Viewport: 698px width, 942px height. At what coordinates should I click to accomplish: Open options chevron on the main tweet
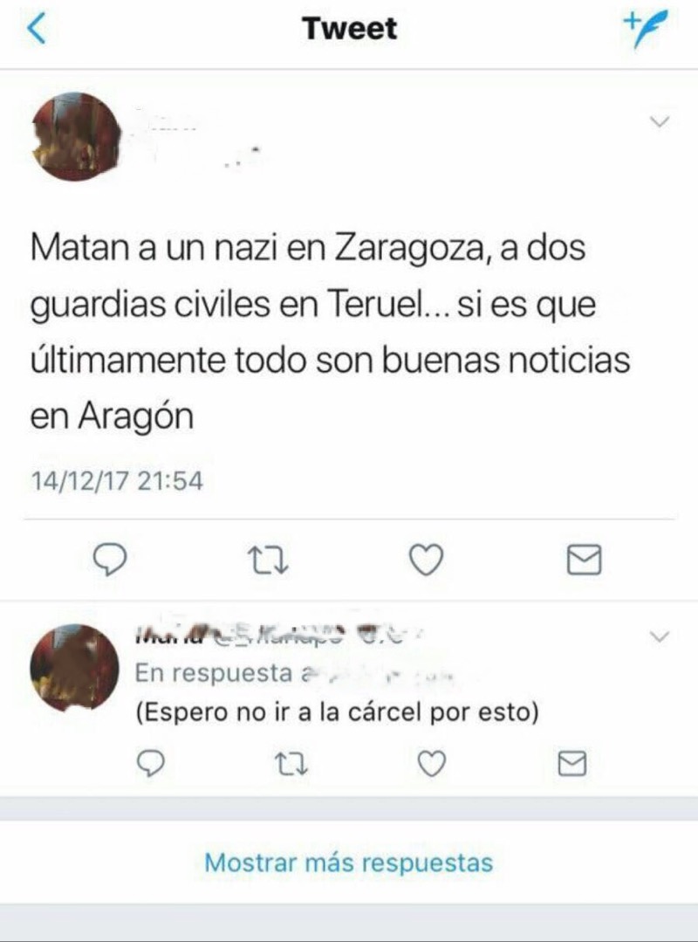click(660, 122)
